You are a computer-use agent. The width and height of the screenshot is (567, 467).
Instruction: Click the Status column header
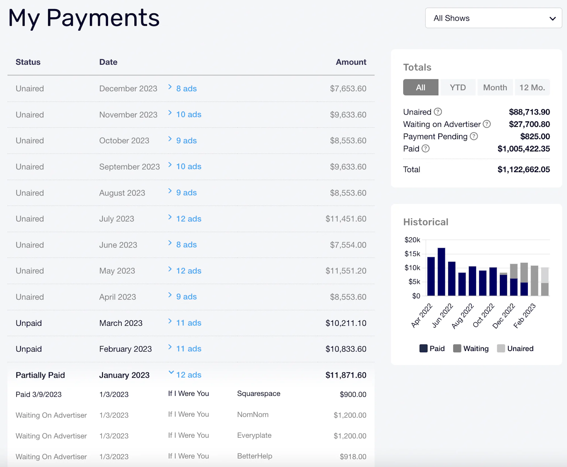[x=28, y=62]
